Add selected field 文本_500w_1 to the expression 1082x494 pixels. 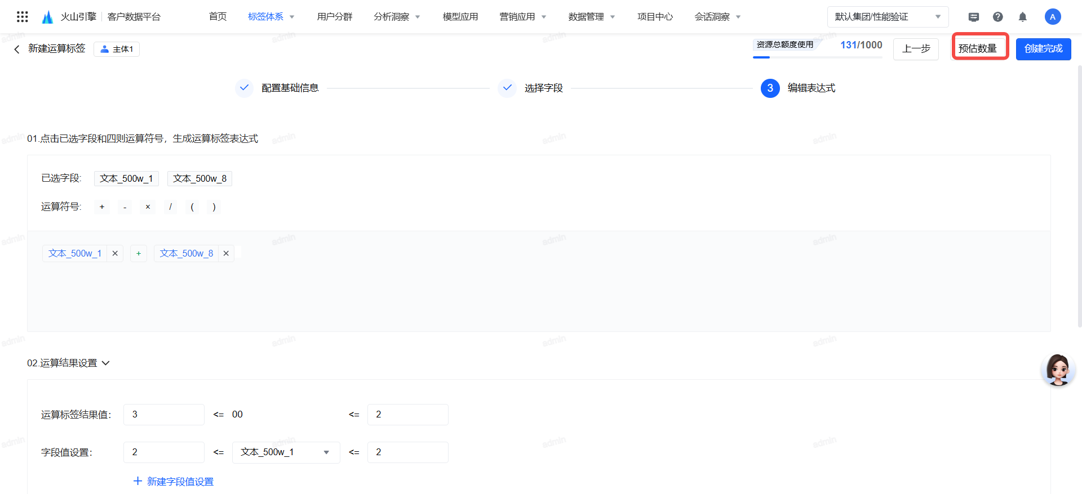pyautogui.click(x=126, y=179)
